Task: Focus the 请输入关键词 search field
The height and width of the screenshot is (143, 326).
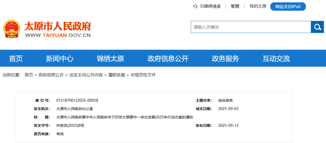Action: [251, 27]
